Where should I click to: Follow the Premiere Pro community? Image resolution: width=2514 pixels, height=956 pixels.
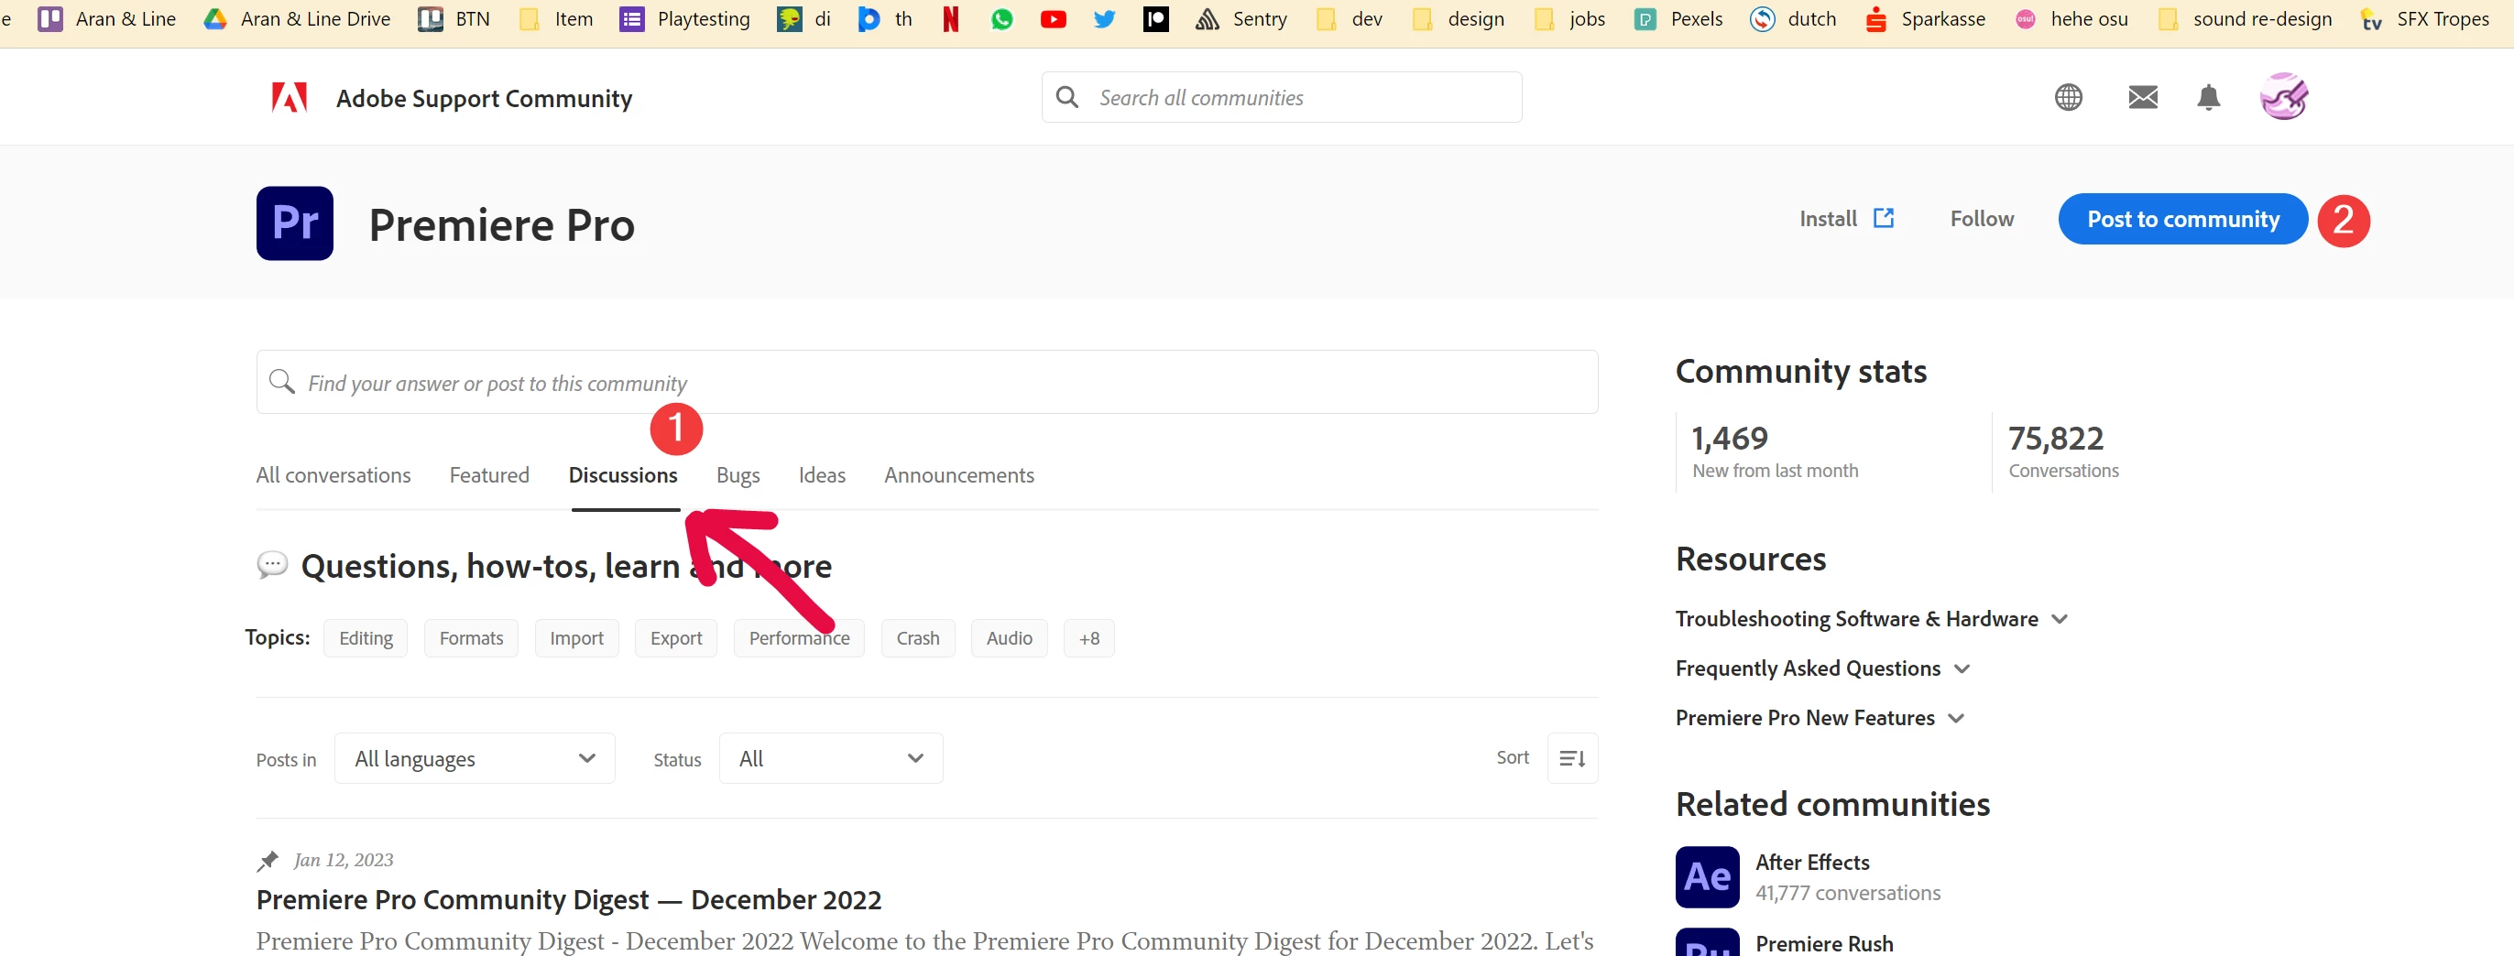coord(1981,219)
